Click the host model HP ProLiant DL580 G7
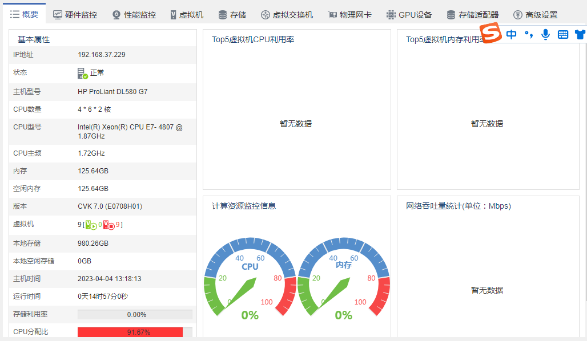 112,92
